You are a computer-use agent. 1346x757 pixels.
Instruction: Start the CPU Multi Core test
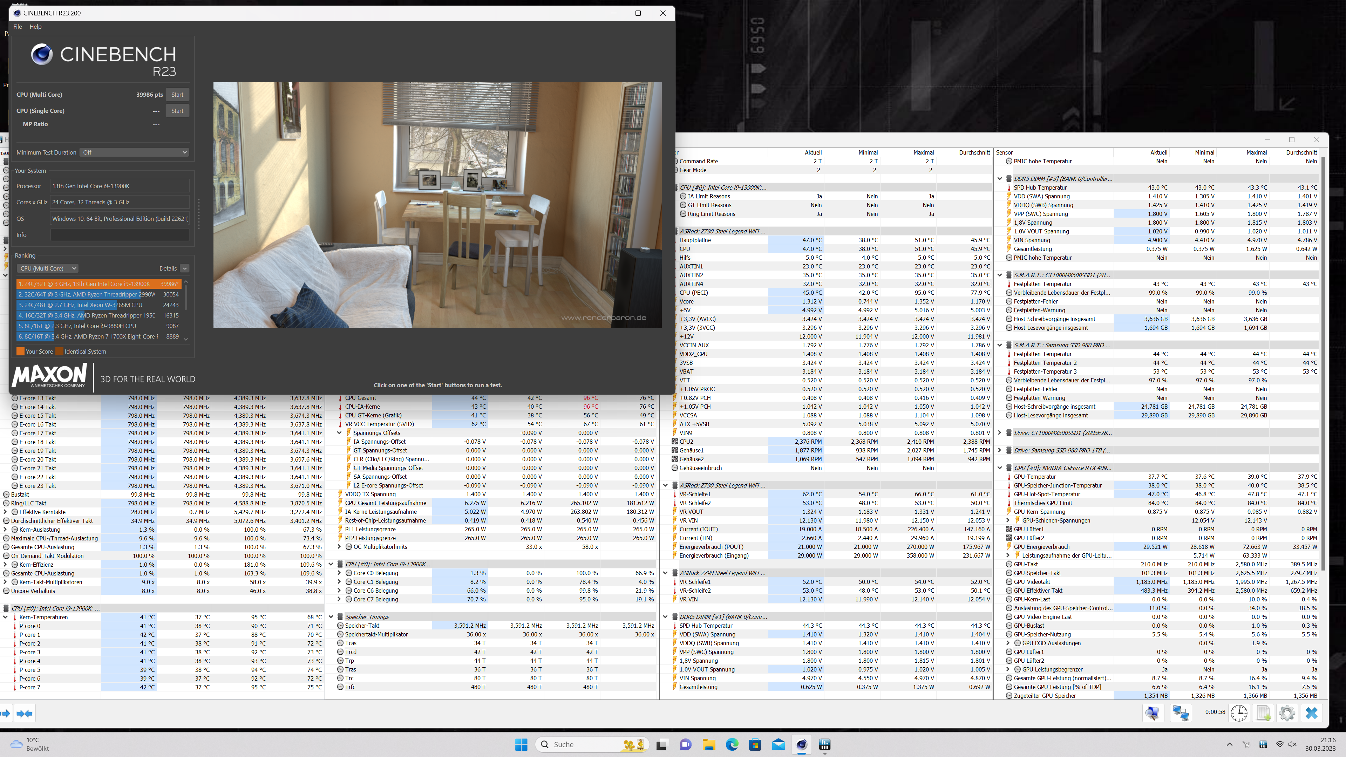pos(177,95)
